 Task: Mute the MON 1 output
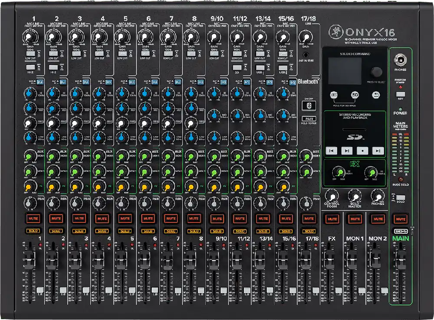[x=355, y=219]
